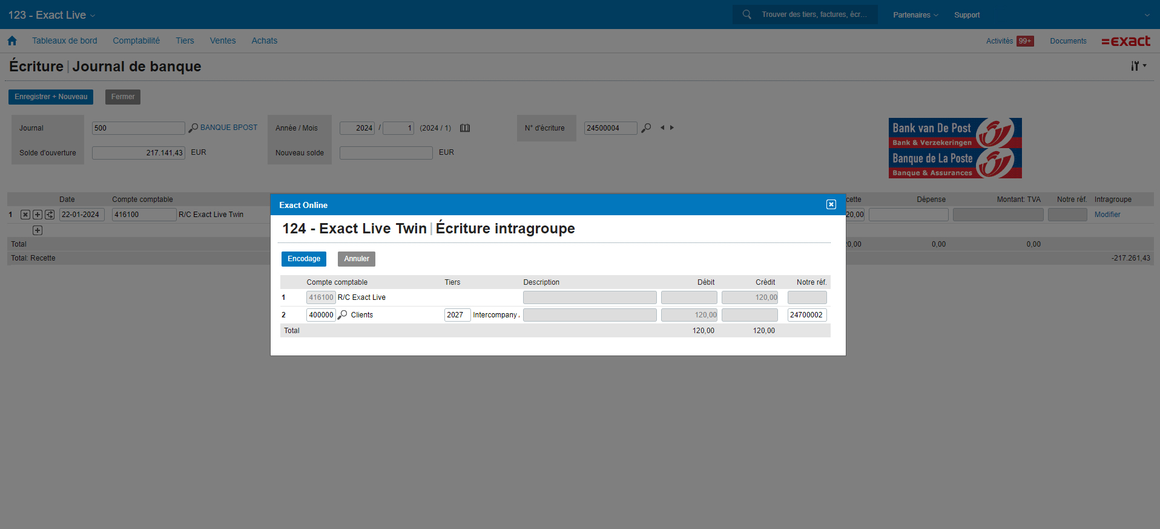Open the Comptabilité menu
Image resolution: width=1160 pixels, height=529 pixels.
tap(136, 41)
